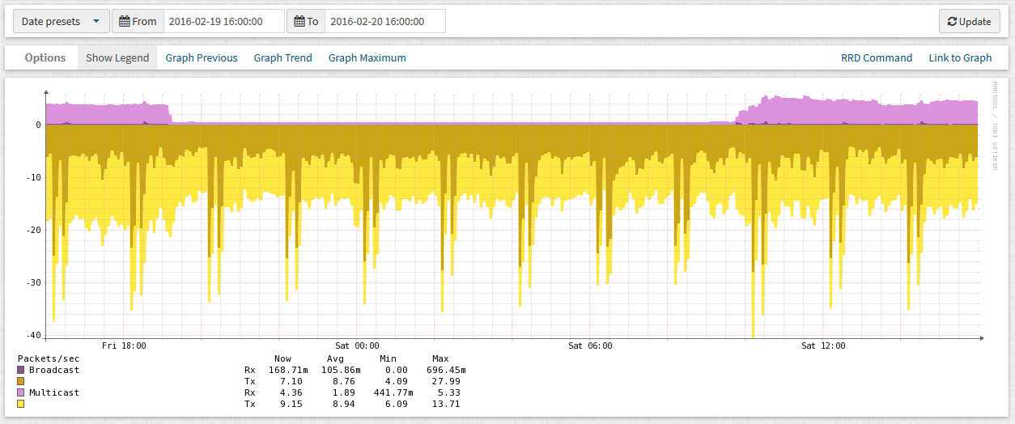Image resolution: width=1015 pixels, height=424 pixels.
Task: Click the Broadcast Rx purple legend swatch
Action: click(x=21, y=370)
